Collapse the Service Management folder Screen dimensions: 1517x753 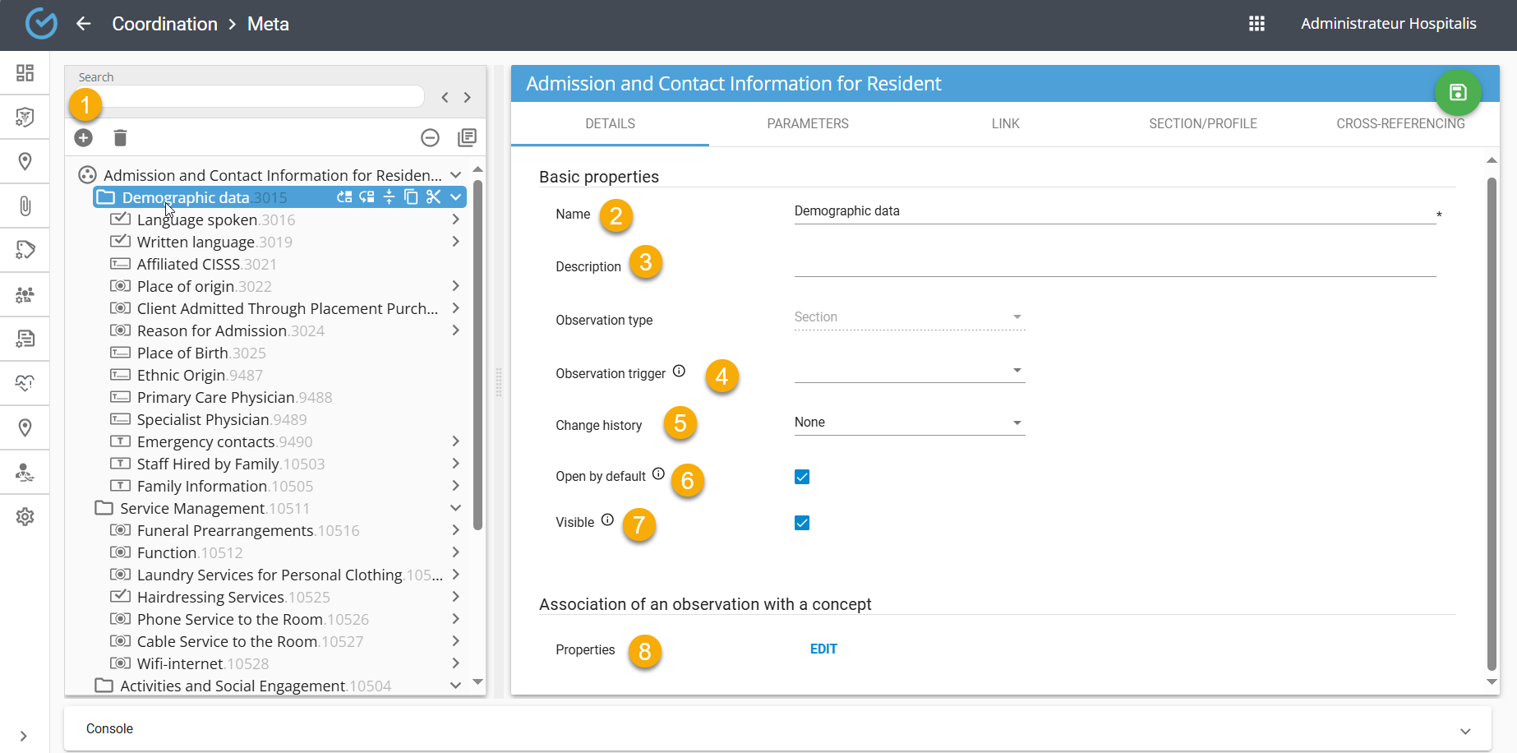click(x=455, y=508)
